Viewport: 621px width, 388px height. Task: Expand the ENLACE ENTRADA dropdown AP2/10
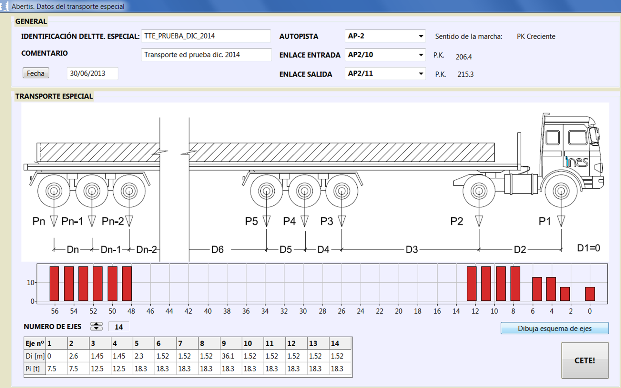pos(385,55)
